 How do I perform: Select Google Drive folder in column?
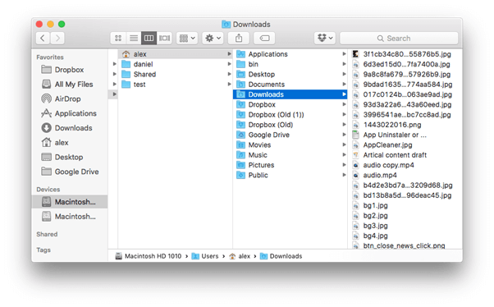tap(290, 135)
